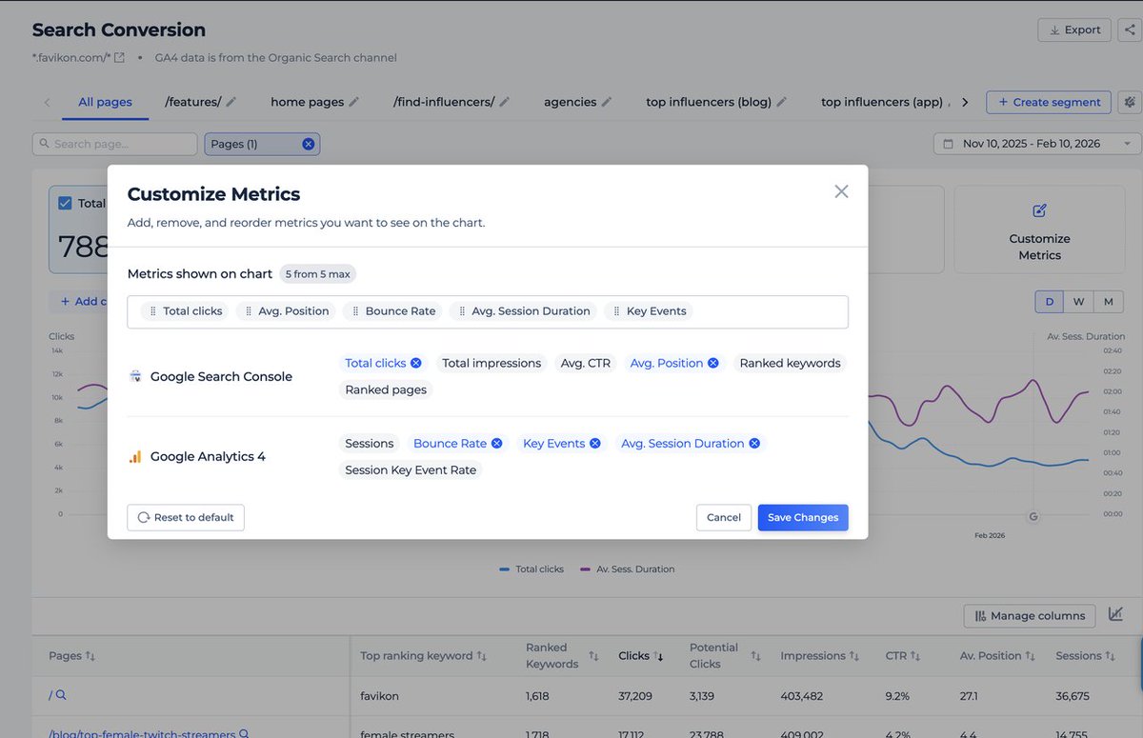Image resolution: width=1143 pixels, height=738 pixels.
Task: Toggle the Total clicks checkbox on the metric card
Action: tap(65, 203)
